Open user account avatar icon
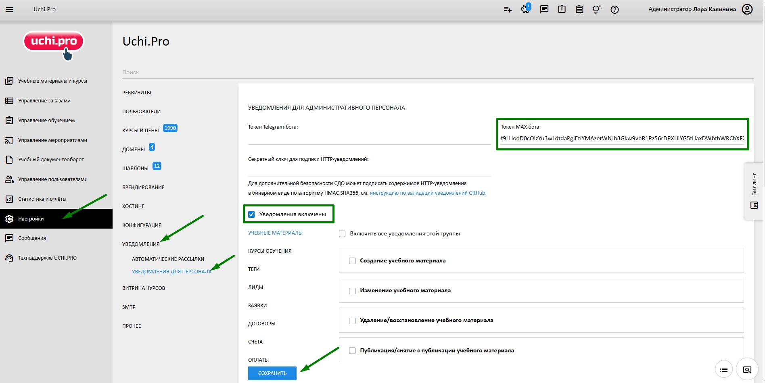Screen dimensions: 765x383 tap(747, 9)
